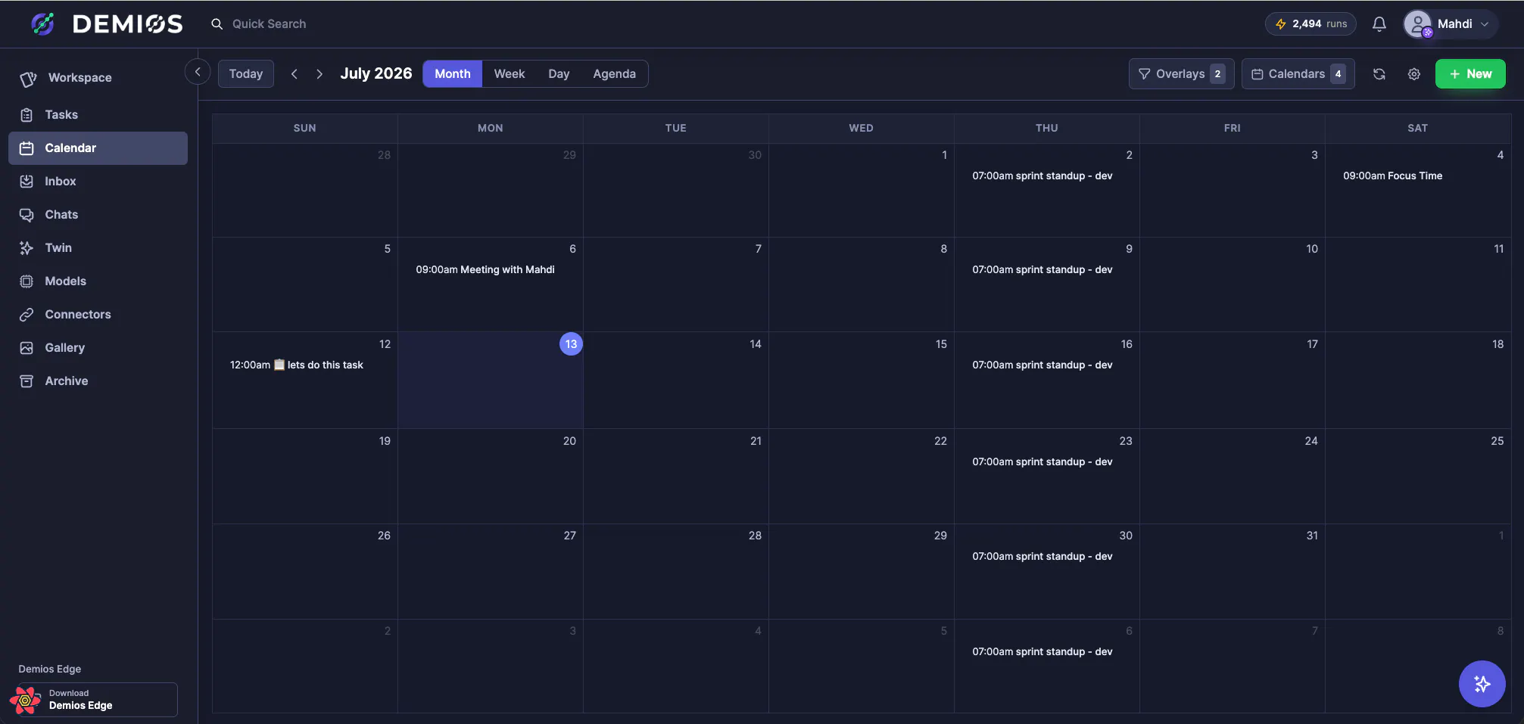
Task: Open Models in sidebar
Action: tap(98, 281)
